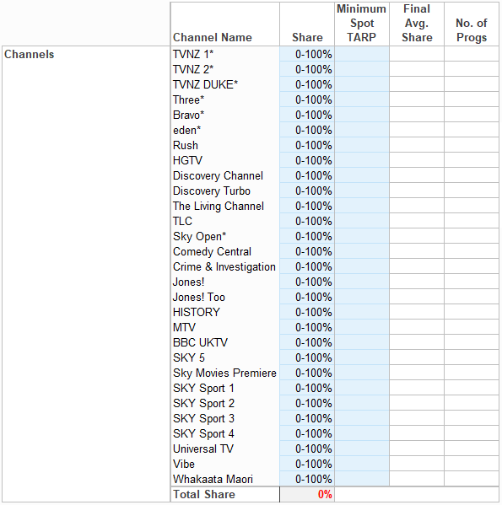
Task: Select the Share cell for Three*
Action: point(307,99)
